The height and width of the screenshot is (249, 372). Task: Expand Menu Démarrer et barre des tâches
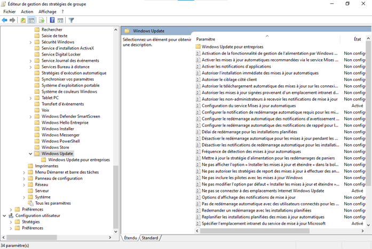[x=23, y=172]
